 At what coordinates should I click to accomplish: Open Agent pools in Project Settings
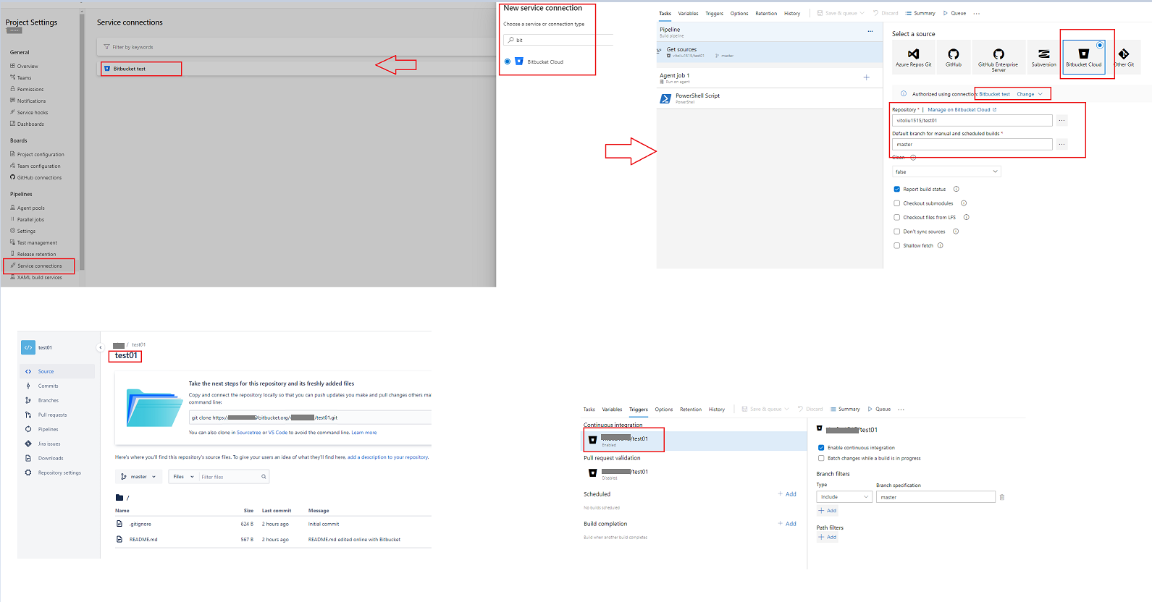[x=30, y=208]
